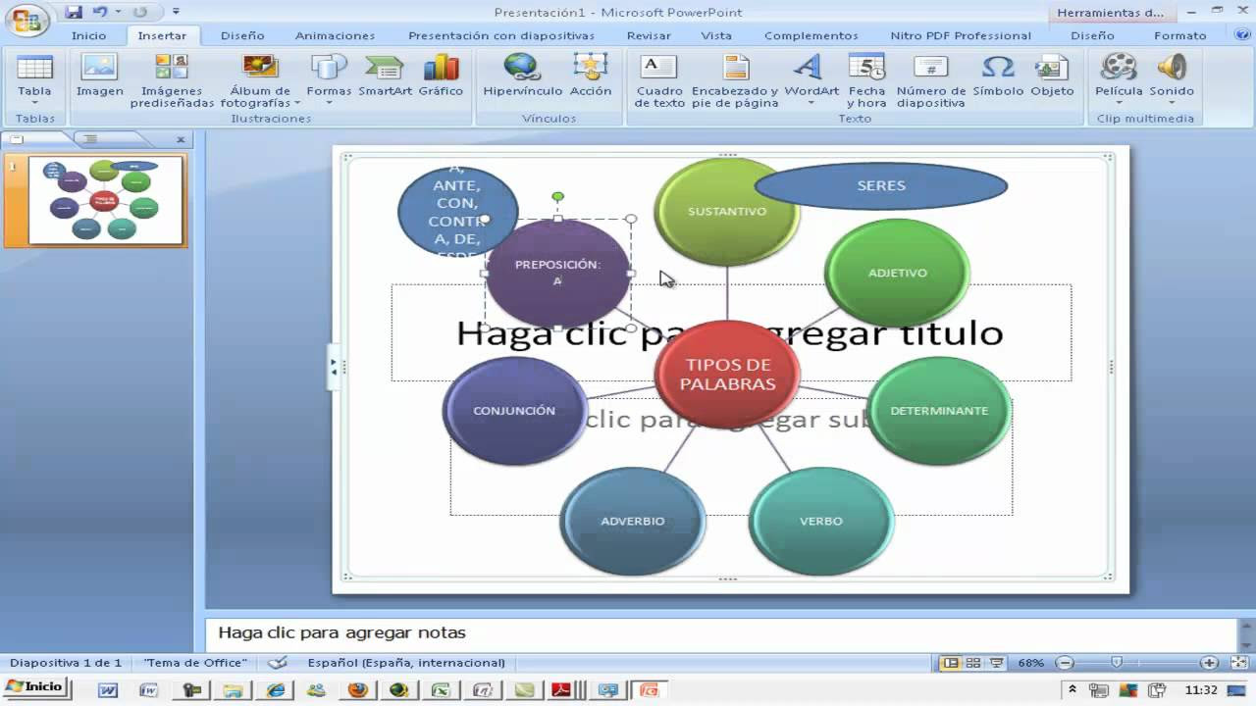Insert a Película movie clip
The height and width of the screenshot is (706, 1256).
coord(1119,78)
